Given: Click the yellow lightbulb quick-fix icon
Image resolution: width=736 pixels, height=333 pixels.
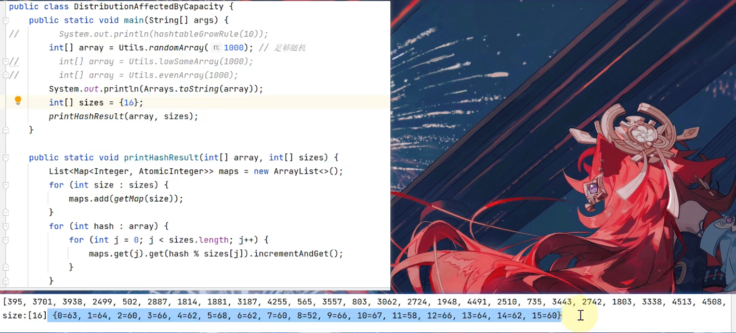Looking at the screenshot, I should [x=18, y=101].
